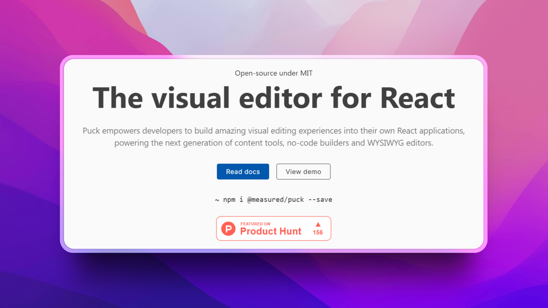Click the Product Hunt P logo icon
The width and height of the screenshot is (548, 308).
click(x=228, y=229)
